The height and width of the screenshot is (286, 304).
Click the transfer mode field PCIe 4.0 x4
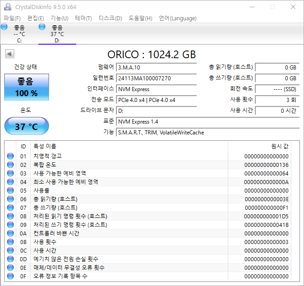156,100
